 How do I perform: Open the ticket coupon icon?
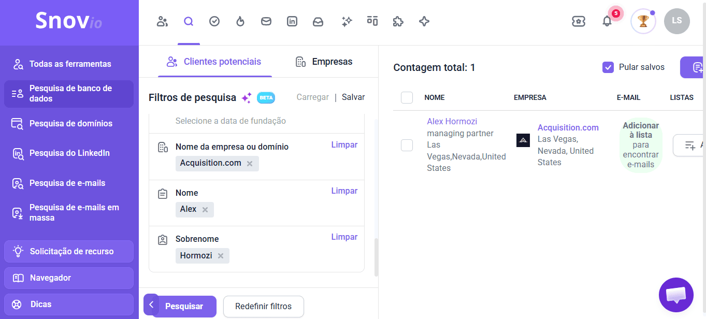coord(579,21)
